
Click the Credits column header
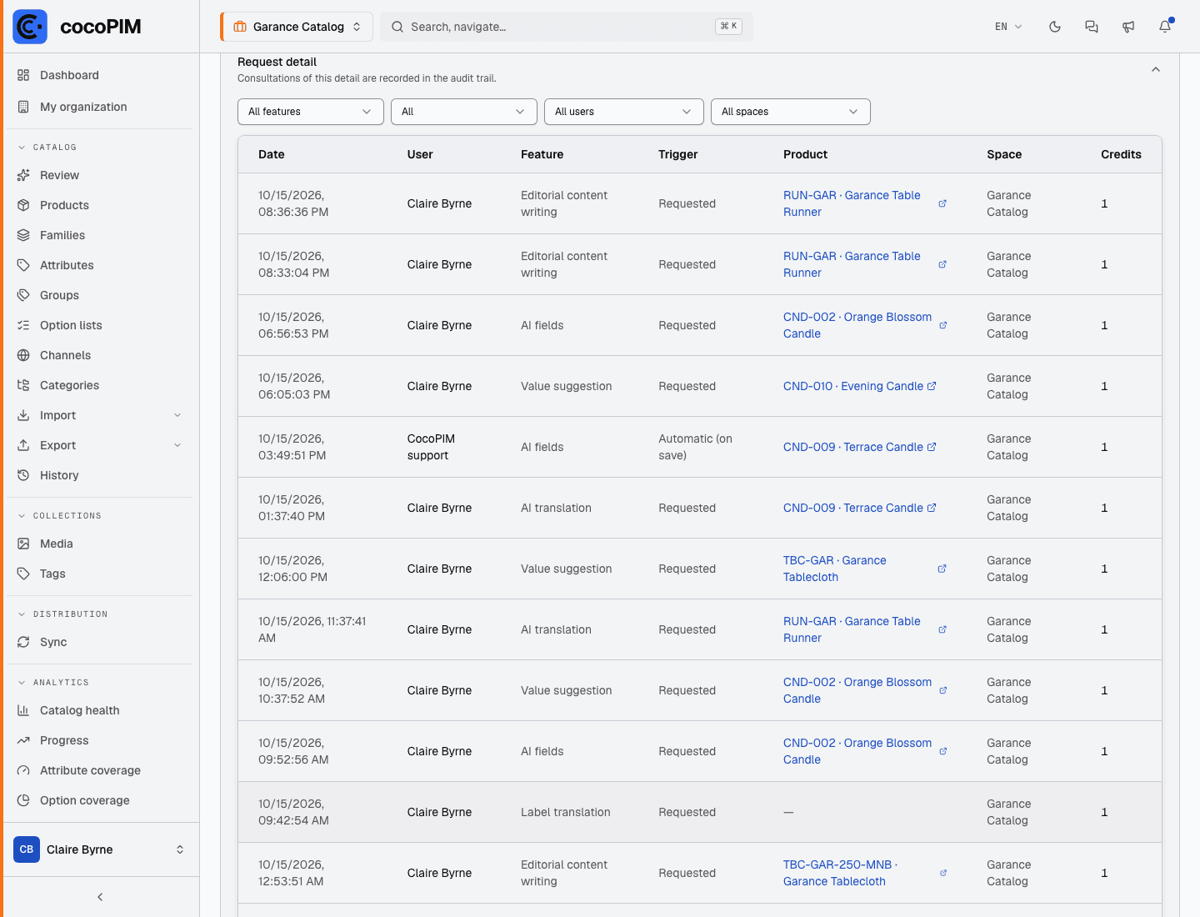pyautogui.click(x=1121, y=154)
